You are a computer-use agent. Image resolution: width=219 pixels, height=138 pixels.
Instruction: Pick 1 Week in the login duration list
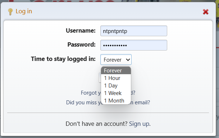point(116,93)
